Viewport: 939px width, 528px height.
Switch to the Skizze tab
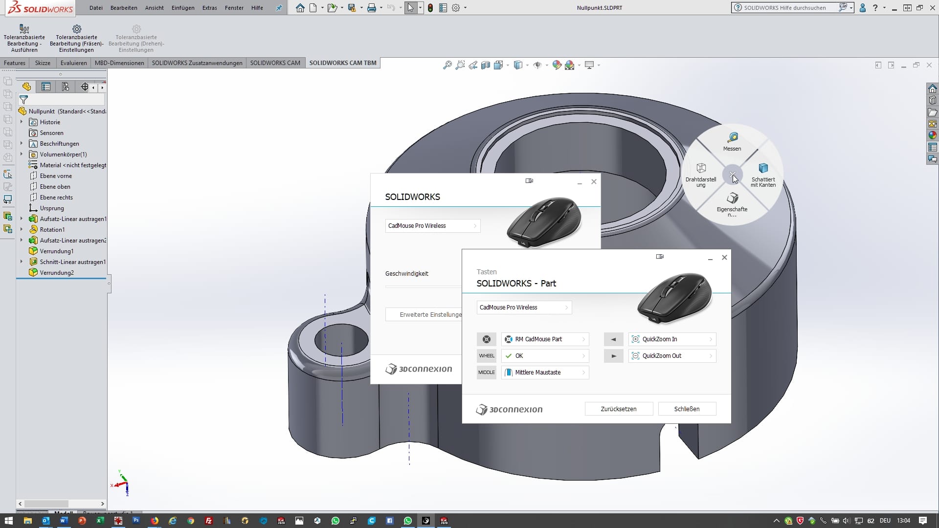[43, 63]
